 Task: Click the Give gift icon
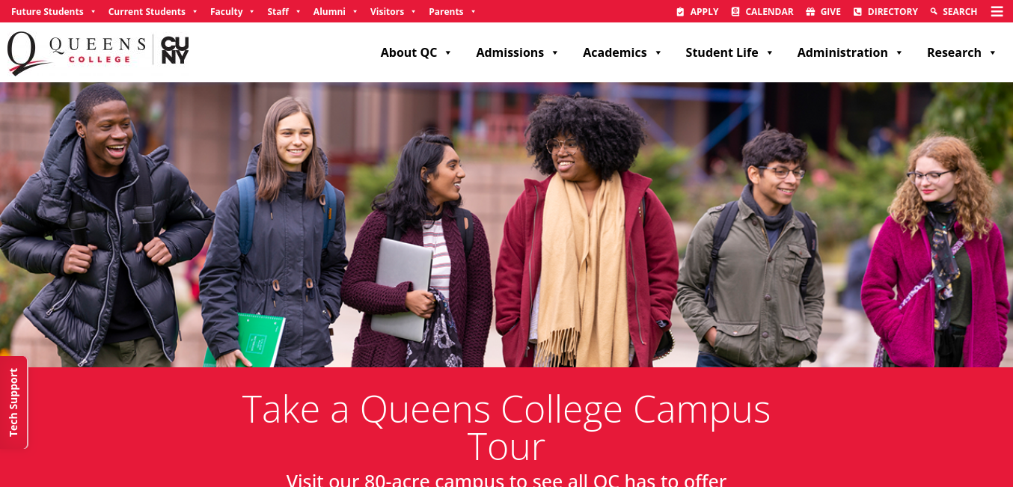(x=810, y=12)
